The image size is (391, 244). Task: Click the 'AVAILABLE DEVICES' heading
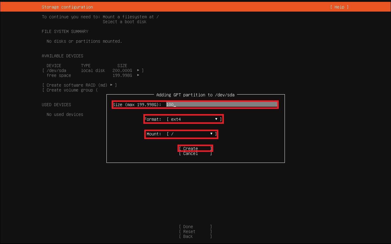click(x=63, y=56)
